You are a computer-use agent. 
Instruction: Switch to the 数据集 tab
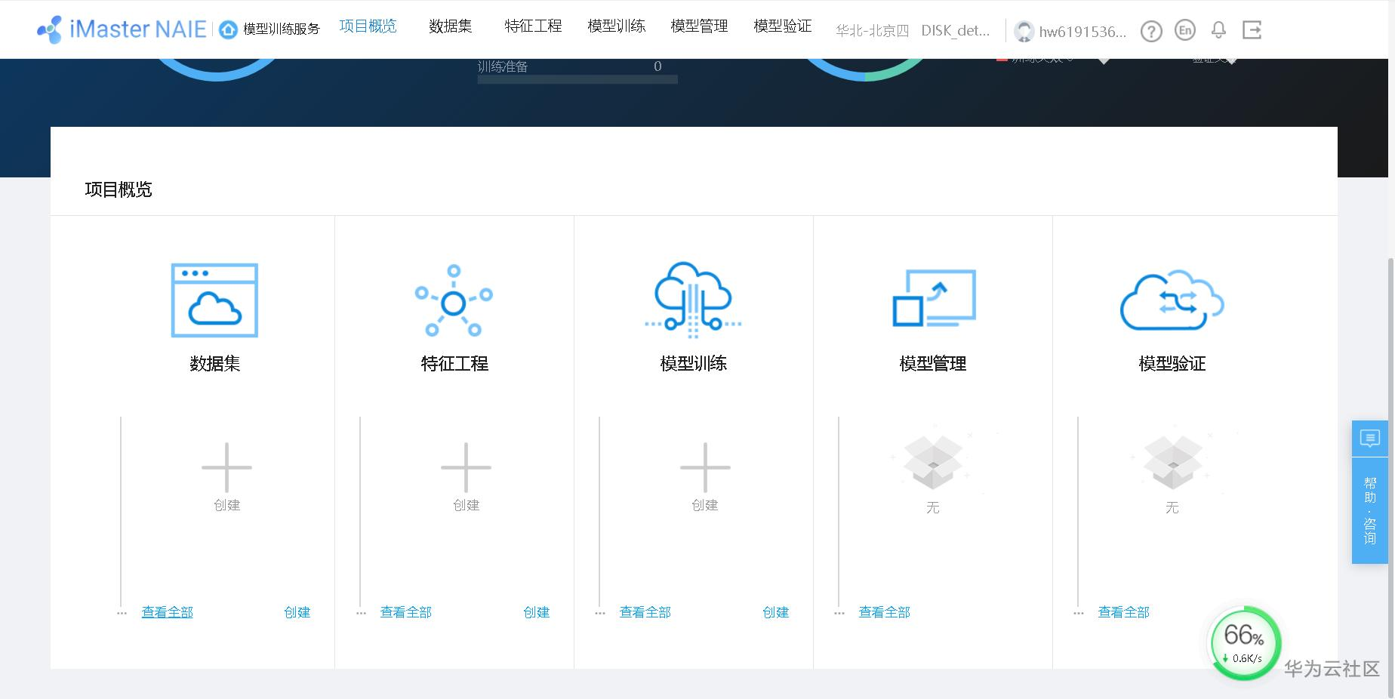tap(451, 26)
